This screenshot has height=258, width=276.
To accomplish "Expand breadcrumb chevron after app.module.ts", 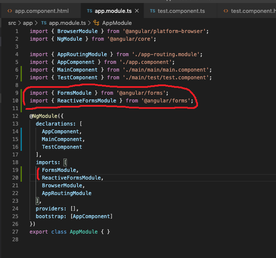I will tap(90, 23).
